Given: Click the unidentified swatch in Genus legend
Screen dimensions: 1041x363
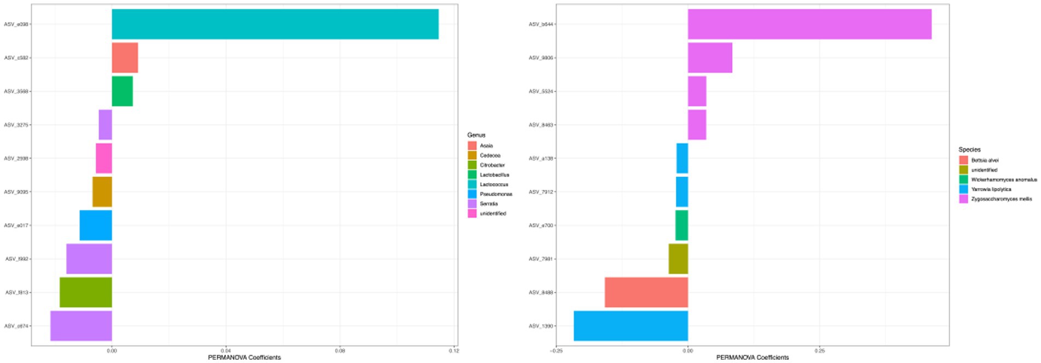Looking at the screenshot, I should [472, 214].
